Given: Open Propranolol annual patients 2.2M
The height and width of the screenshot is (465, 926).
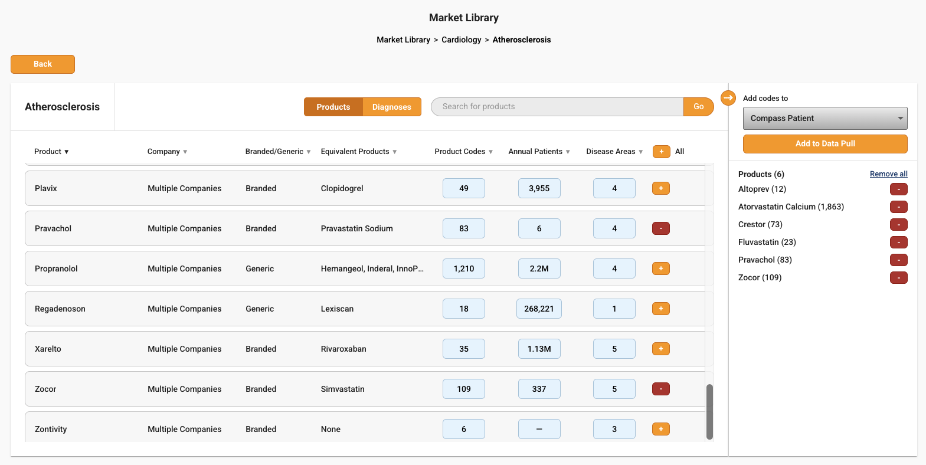Looking at the screenshot, I should coord(539,268).
